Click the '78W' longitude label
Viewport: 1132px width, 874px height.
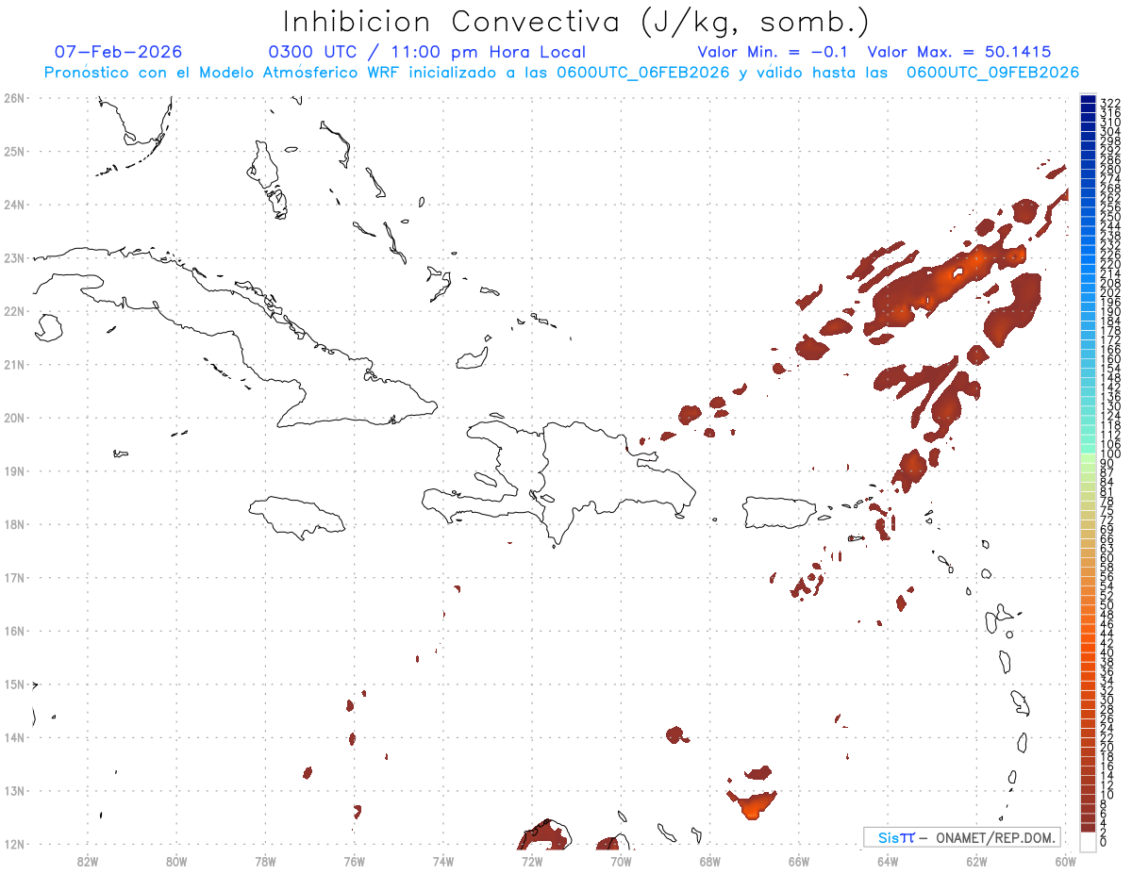click(x=265, y=861)
